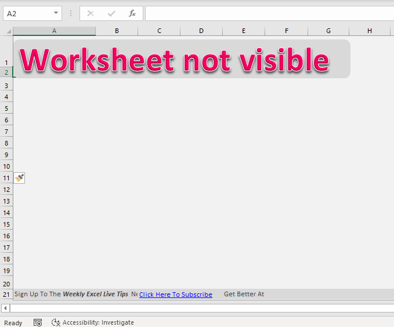Select column F header
The image size is (394, 327).
287,31
